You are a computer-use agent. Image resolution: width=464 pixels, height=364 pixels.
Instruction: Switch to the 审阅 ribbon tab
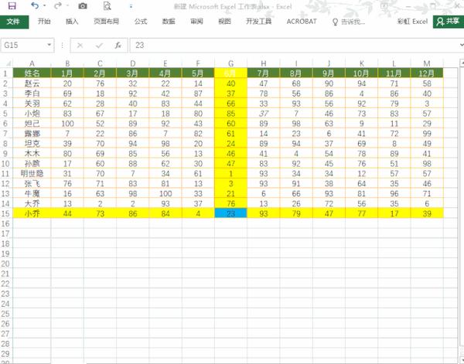[196, 22]
